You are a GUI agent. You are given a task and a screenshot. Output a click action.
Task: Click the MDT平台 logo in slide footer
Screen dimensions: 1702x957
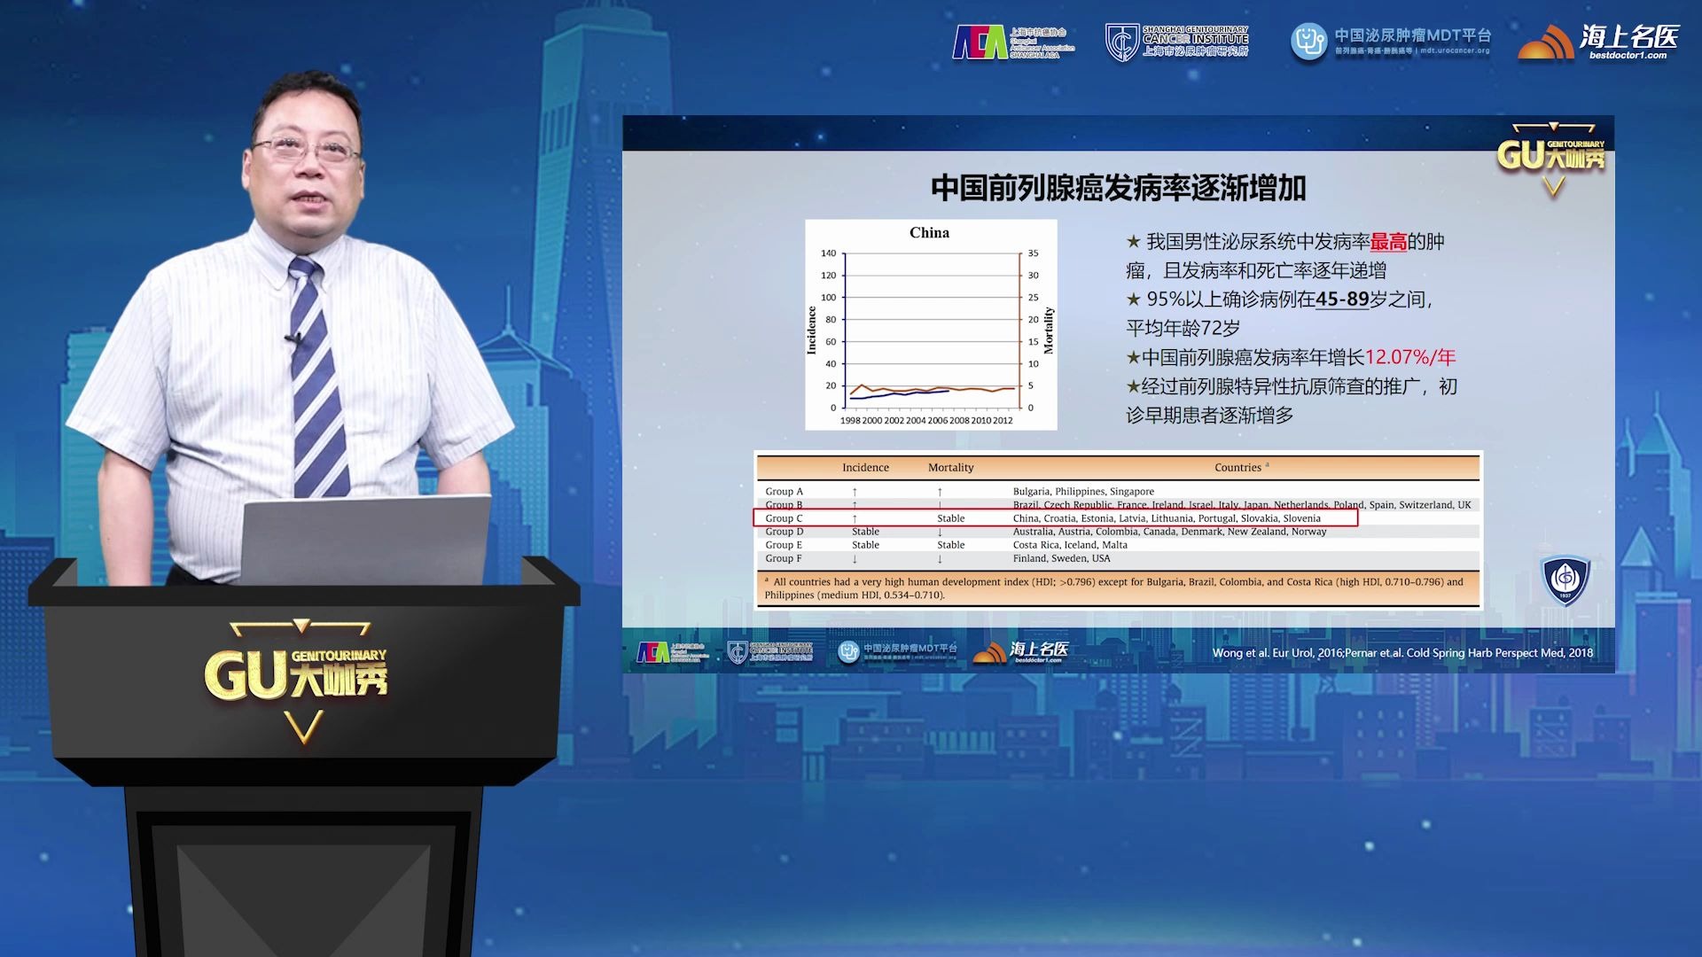pos(897,652)
